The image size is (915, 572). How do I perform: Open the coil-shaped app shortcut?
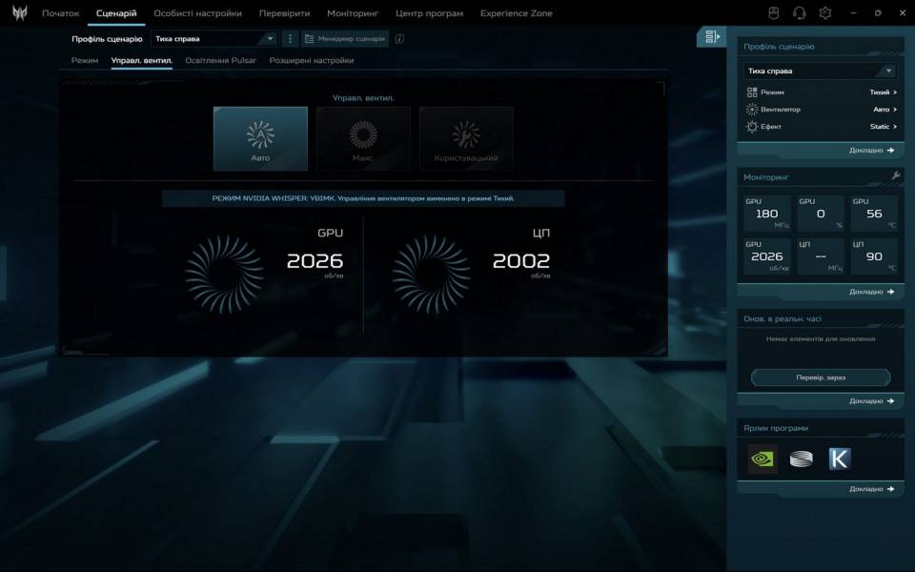click(801, 459)
